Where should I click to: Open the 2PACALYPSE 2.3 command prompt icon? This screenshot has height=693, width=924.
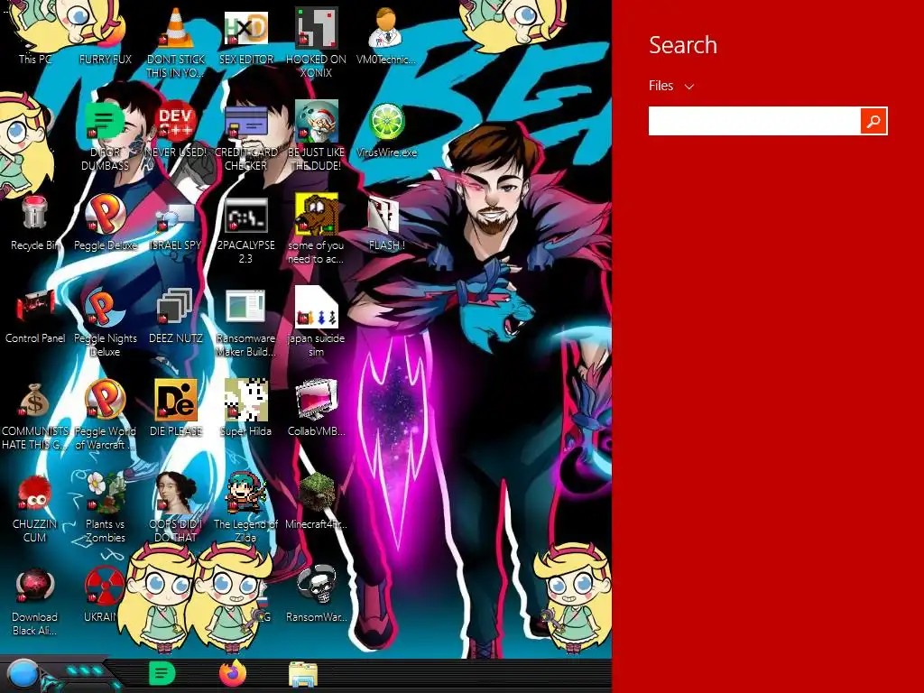[245, 216]
